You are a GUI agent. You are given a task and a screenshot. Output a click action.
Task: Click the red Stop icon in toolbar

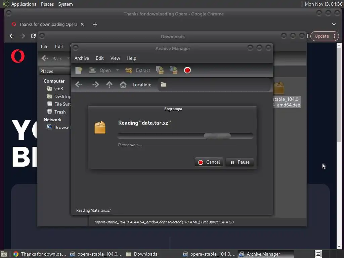coord(187,70)
